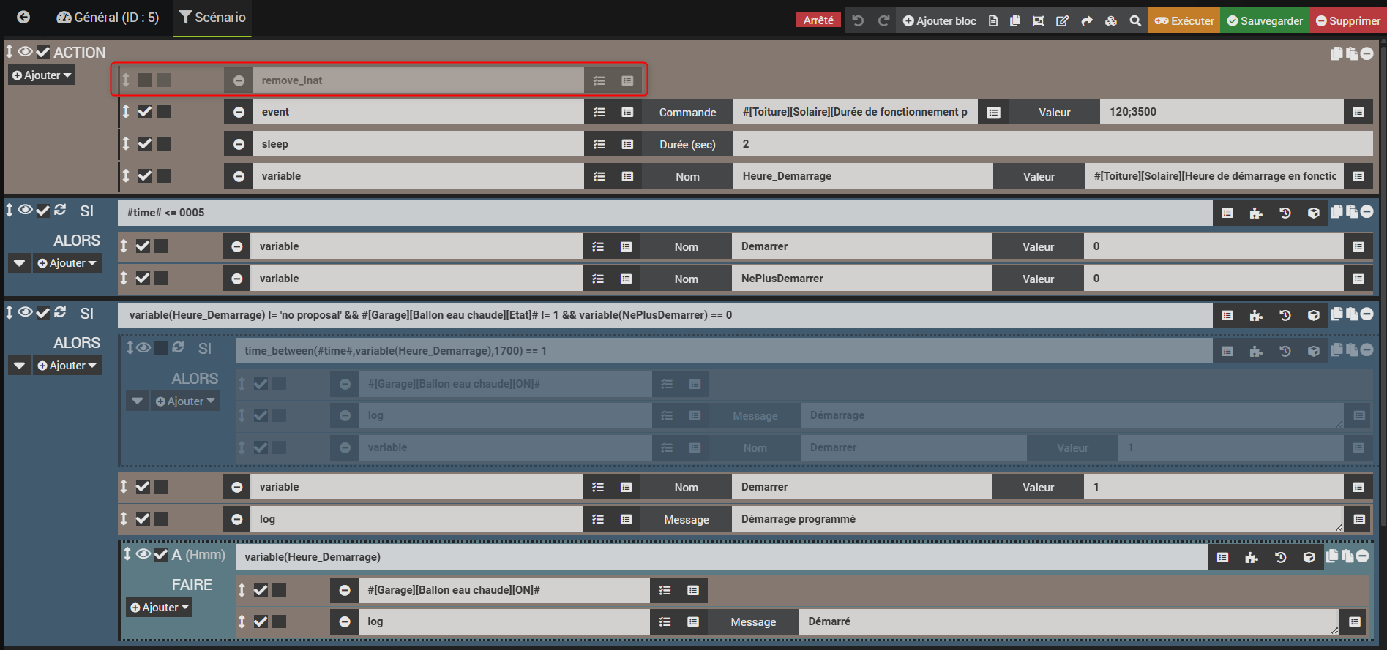Click the Sauvegarder button
This screenshot has height=650, width=1387.
point(1264,20)
